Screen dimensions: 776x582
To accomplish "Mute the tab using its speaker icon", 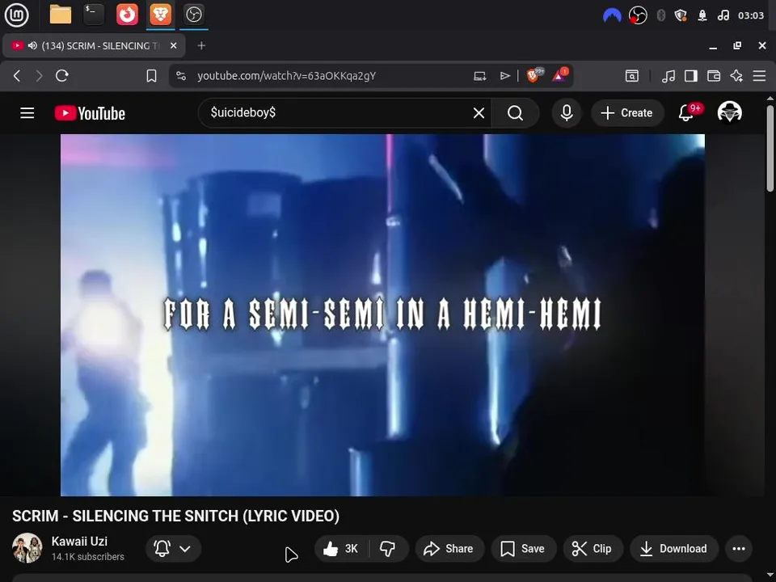I will [32, 45].
